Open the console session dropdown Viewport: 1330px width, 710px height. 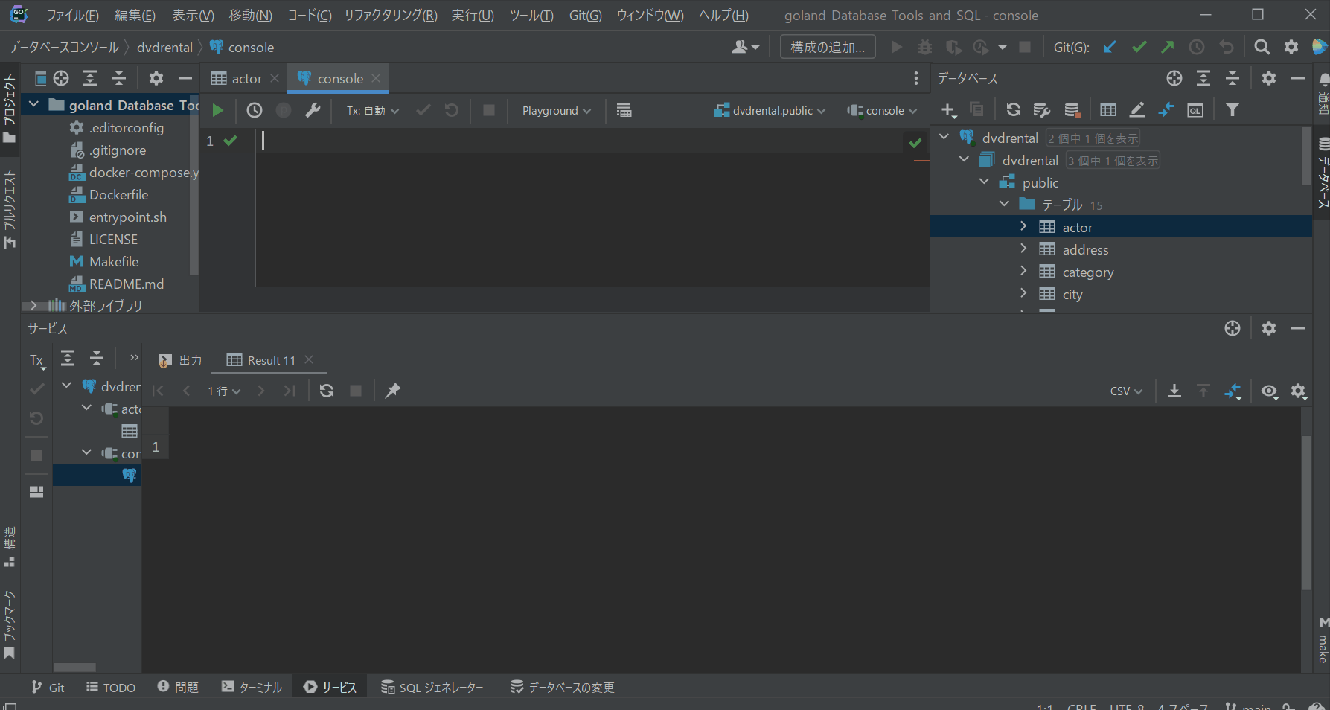click(882, 110)
